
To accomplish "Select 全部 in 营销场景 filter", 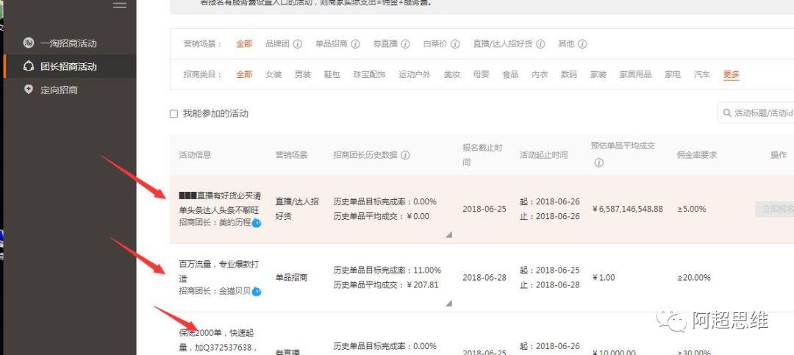I will pyautogui.click(x=244, y=43).
